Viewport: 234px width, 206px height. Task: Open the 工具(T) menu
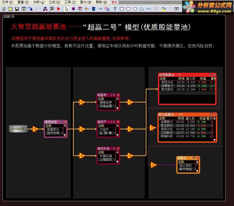click(70, 2)
